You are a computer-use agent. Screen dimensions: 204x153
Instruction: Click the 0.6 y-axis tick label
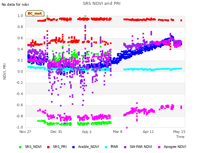point(20,38)
